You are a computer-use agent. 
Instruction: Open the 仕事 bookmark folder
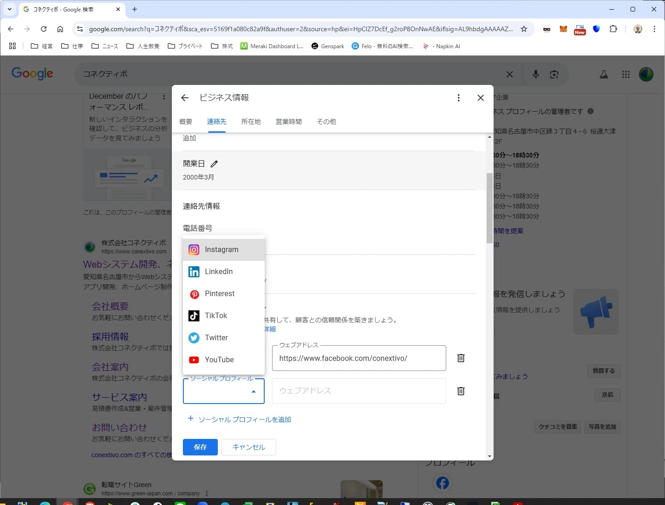tap(72, 46)
